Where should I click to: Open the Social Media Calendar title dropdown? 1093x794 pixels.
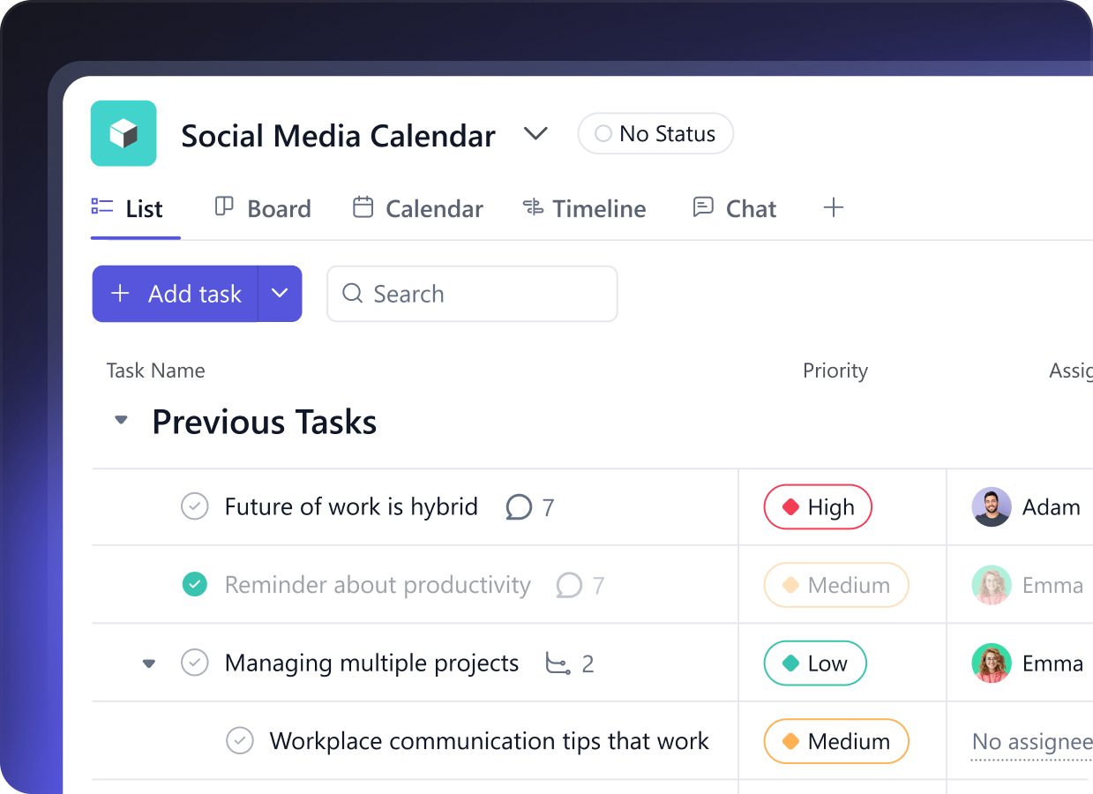[x=535, y=134]
